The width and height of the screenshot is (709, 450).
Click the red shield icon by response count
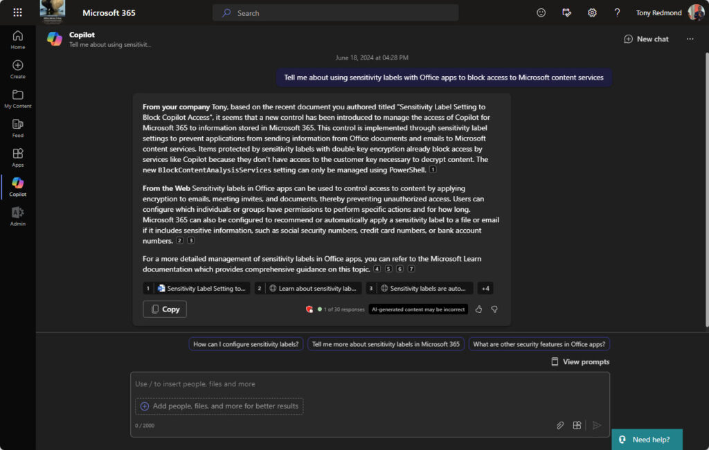[309, 309]
